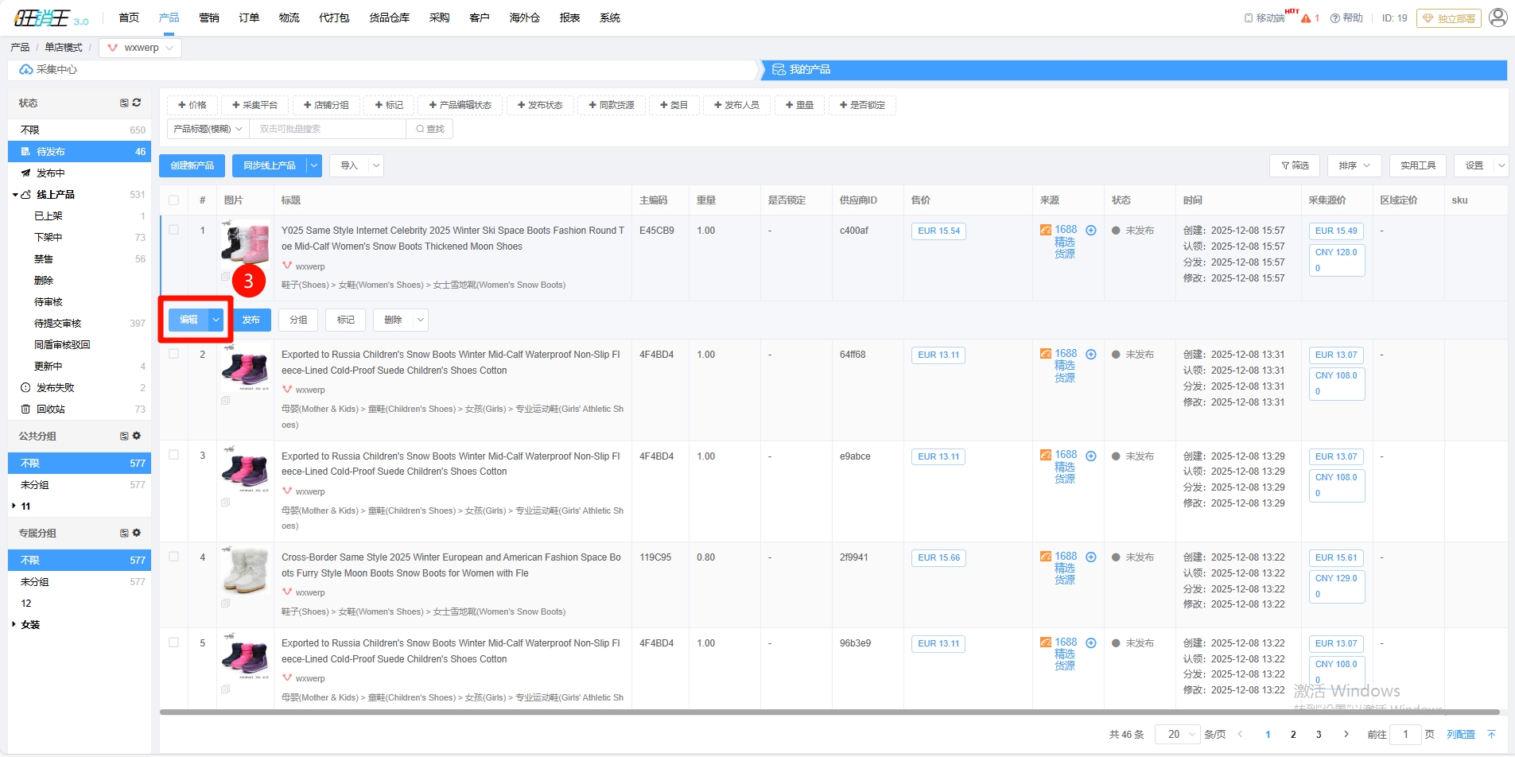This screenshot has height=757, width=1515.
Task: Click the 创建新产品 button
Action: pos(192,165)
